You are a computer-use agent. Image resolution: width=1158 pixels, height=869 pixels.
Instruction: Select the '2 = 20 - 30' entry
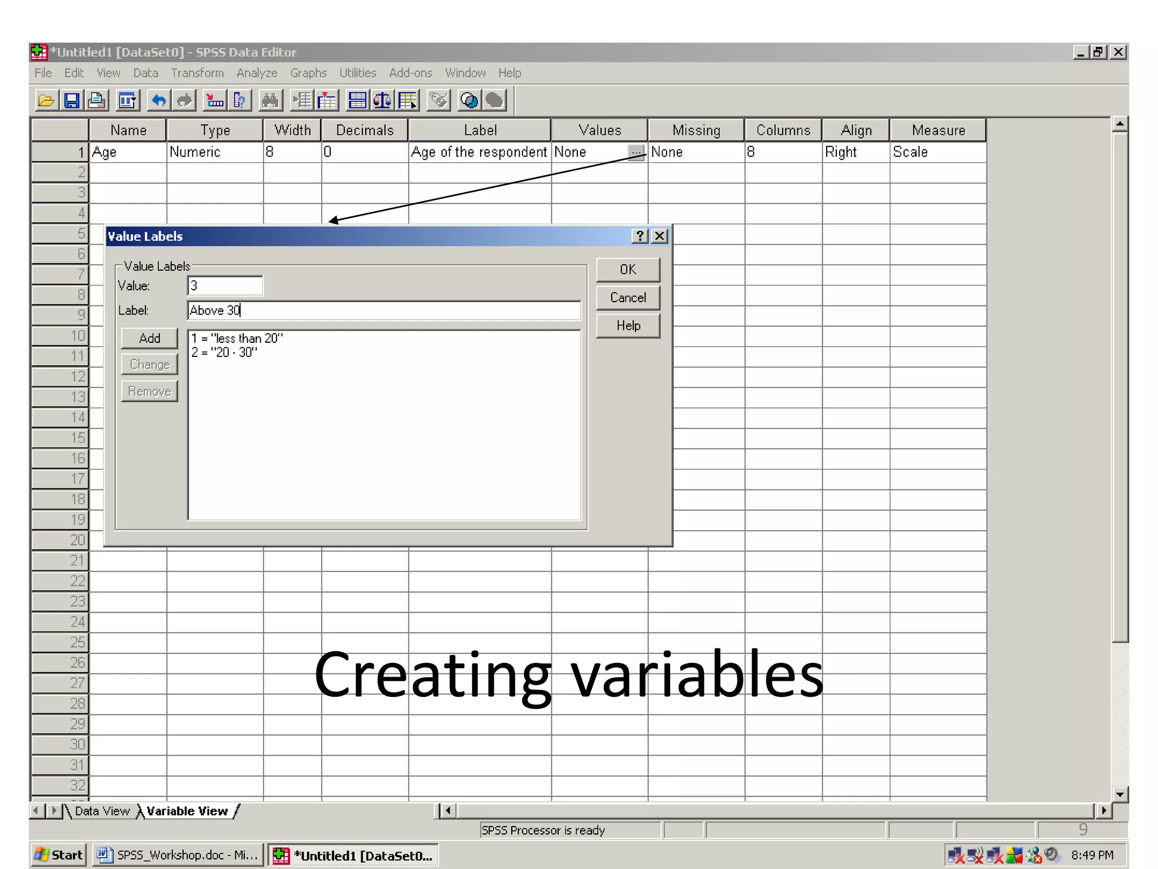(224, 352)
